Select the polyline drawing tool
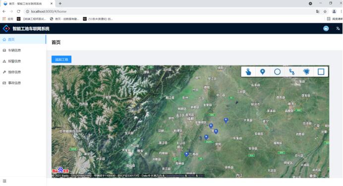The width and height of the screenshot is (343, 186). 292,72
